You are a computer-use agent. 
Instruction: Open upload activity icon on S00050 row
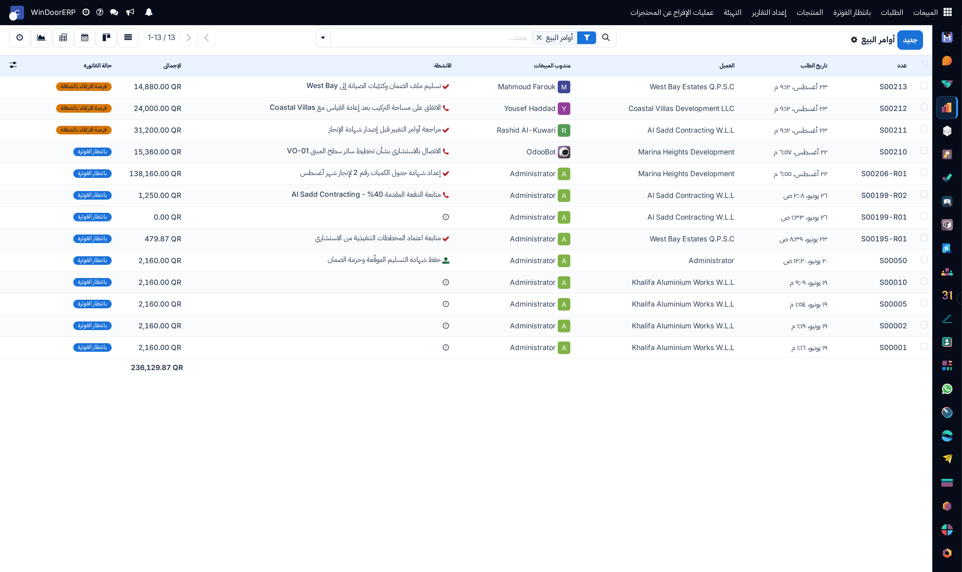(x=446, y=261)
